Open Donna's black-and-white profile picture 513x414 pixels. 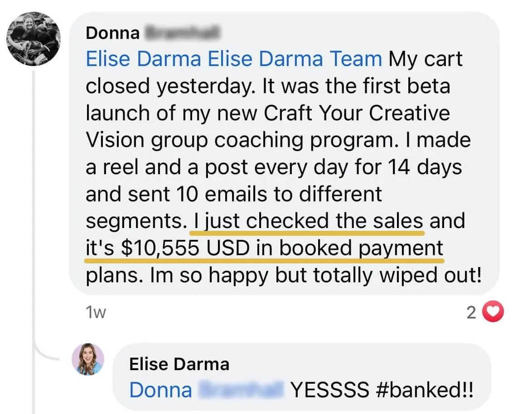(34, 38)
